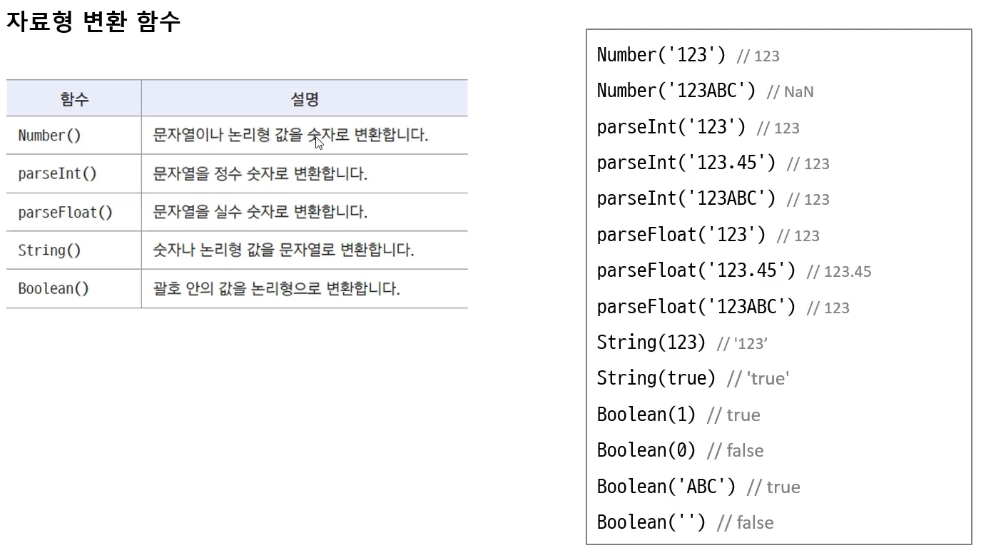Viewport: 981px width, 553px height.
Task: Click the '// NaN' comment
Action: point(791,92)
